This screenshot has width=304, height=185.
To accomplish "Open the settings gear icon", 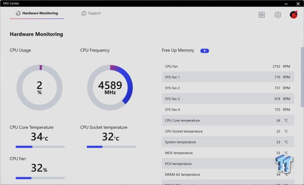I will [x=278, y=15].
